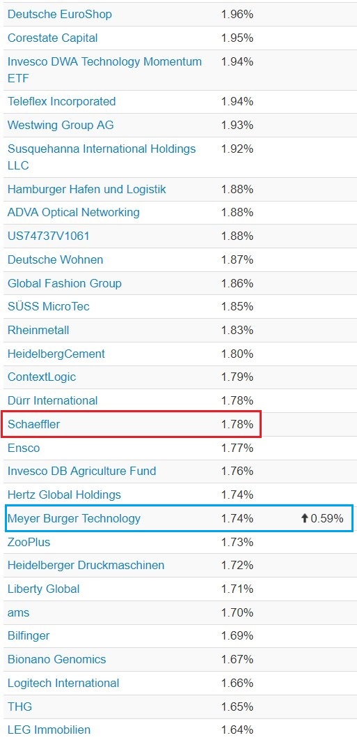Select Invesco DB Agriculture Fund

[82, 471]
